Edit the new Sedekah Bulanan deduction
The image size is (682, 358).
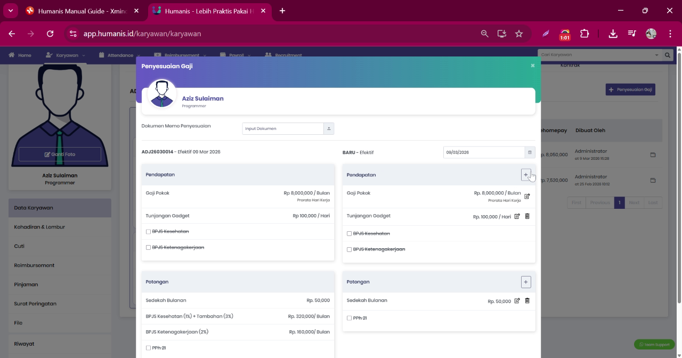[x=517, y=300]
